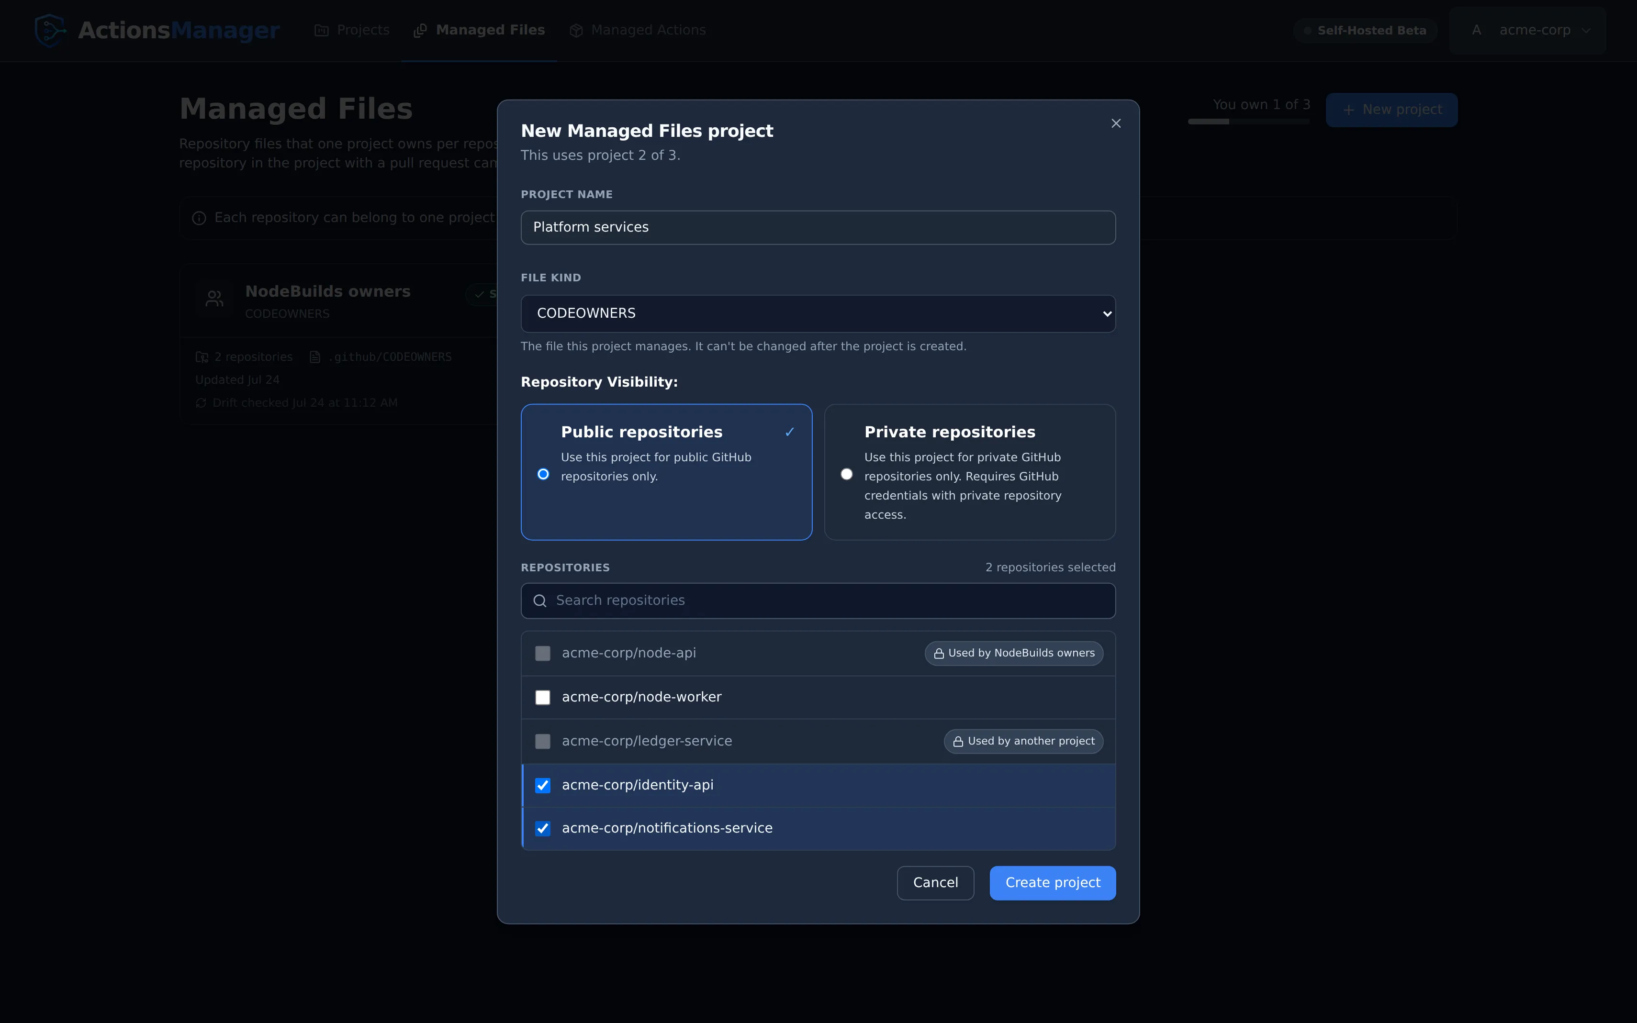Click the disabled acme-corp/ledger-service checkbox

[x=543, y=742]
